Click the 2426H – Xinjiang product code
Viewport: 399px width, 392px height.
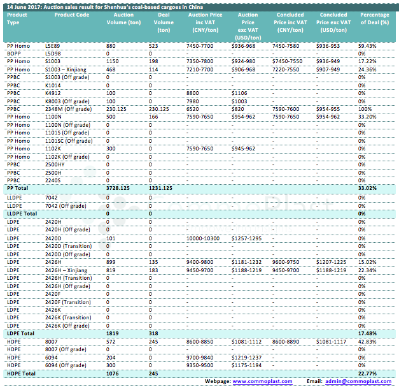[70, 270]
